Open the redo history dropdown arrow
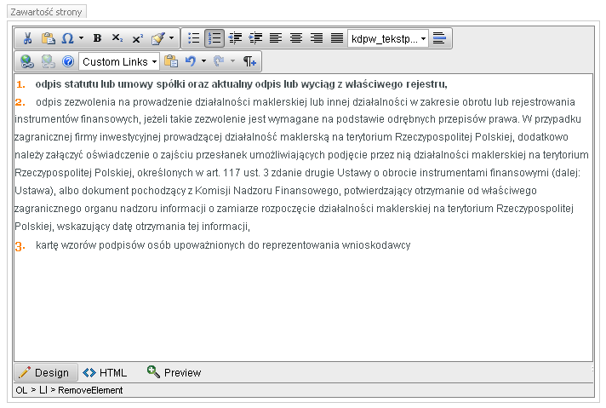This screenshot has height=408, width=606. pos(232,61)
